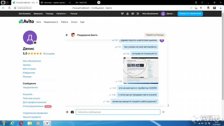Open the Недвижимость category menu

(x=51, y=22)
